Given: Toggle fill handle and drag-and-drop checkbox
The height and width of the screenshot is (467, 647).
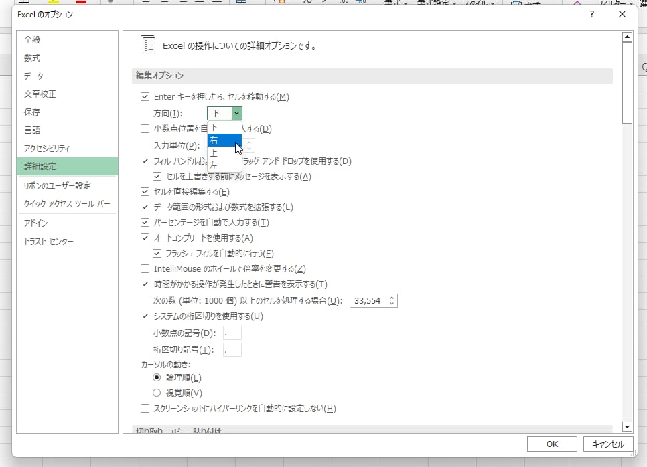Looking at the screenshot, I should [x=145, y=161].
